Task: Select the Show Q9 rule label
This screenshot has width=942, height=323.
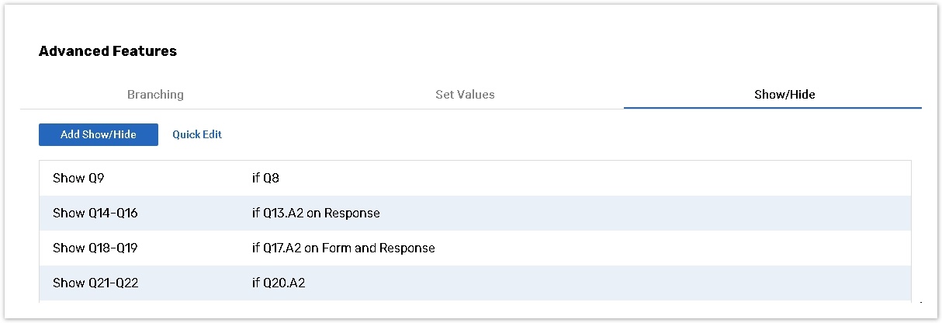Action: pos(78,179)
